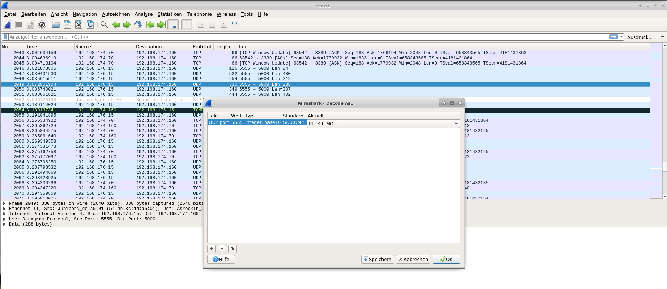
Task: Open the Hilfe menu
Action: [263, 14]
